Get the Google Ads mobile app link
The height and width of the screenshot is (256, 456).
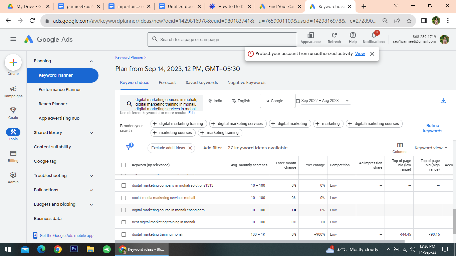pyautogui.click(x=66, y=236)
